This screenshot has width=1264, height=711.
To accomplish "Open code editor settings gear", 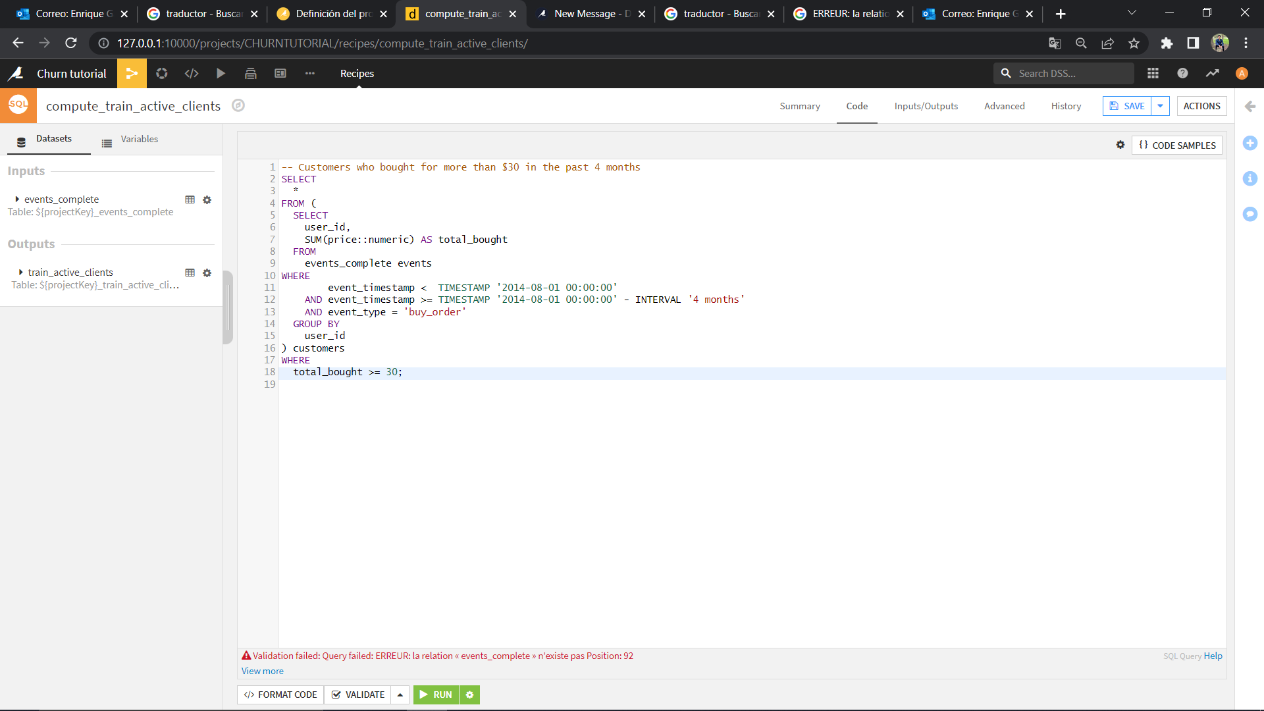I will pos(1120,145).
